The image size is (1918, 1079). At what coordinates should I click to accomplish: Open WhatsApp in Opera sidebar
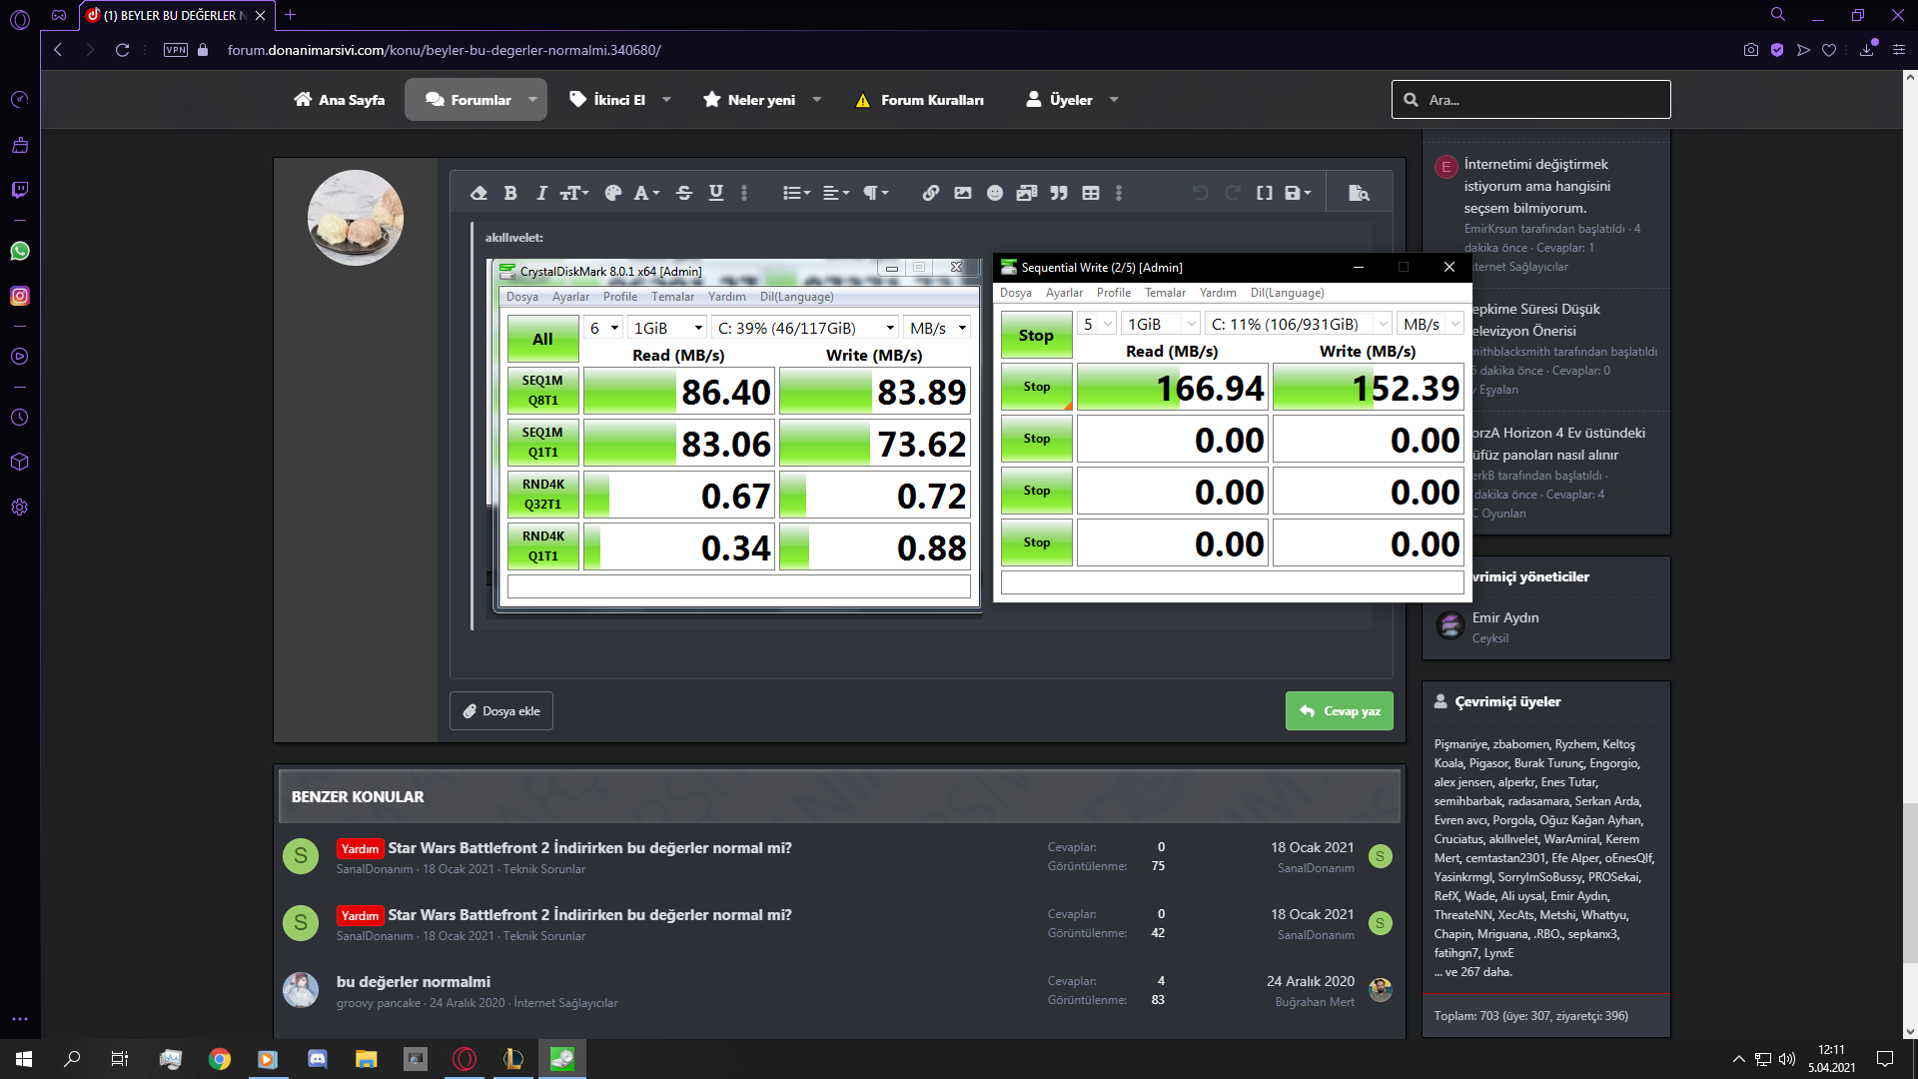19,251
